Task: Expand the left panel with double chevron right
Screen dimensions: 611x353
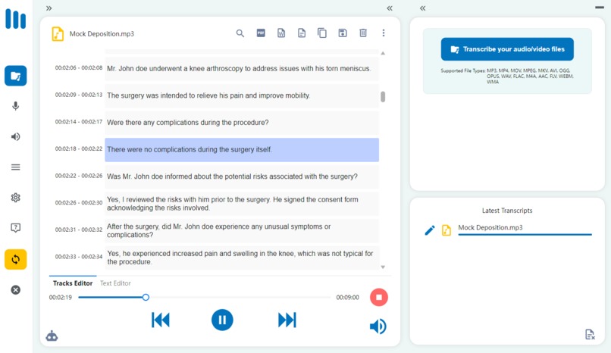Action: tap(49, 8)
